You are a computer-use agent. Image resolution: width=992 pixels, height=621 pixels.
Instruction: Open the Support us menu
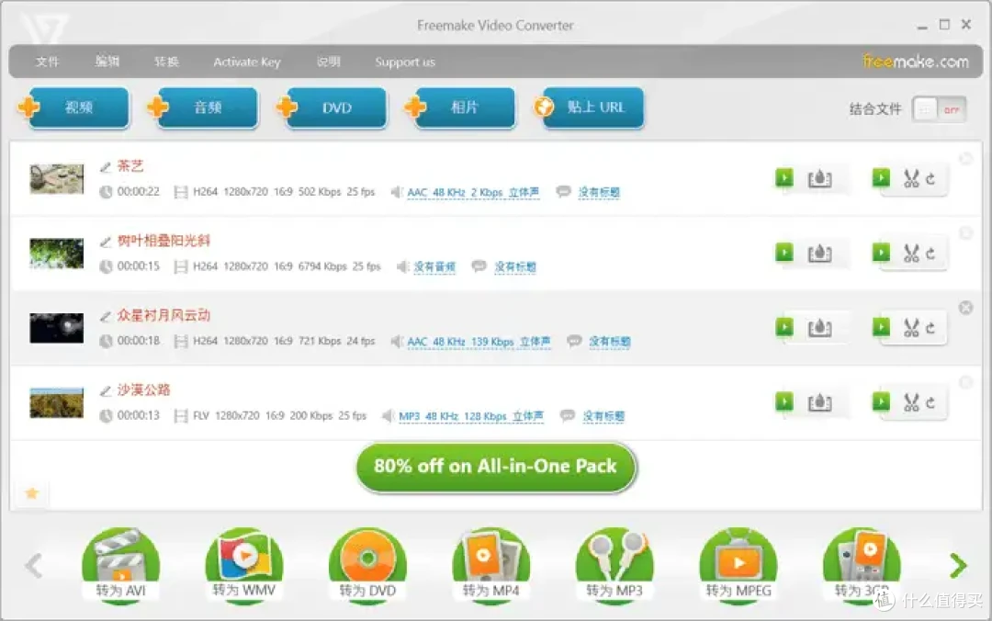[405, 62]
